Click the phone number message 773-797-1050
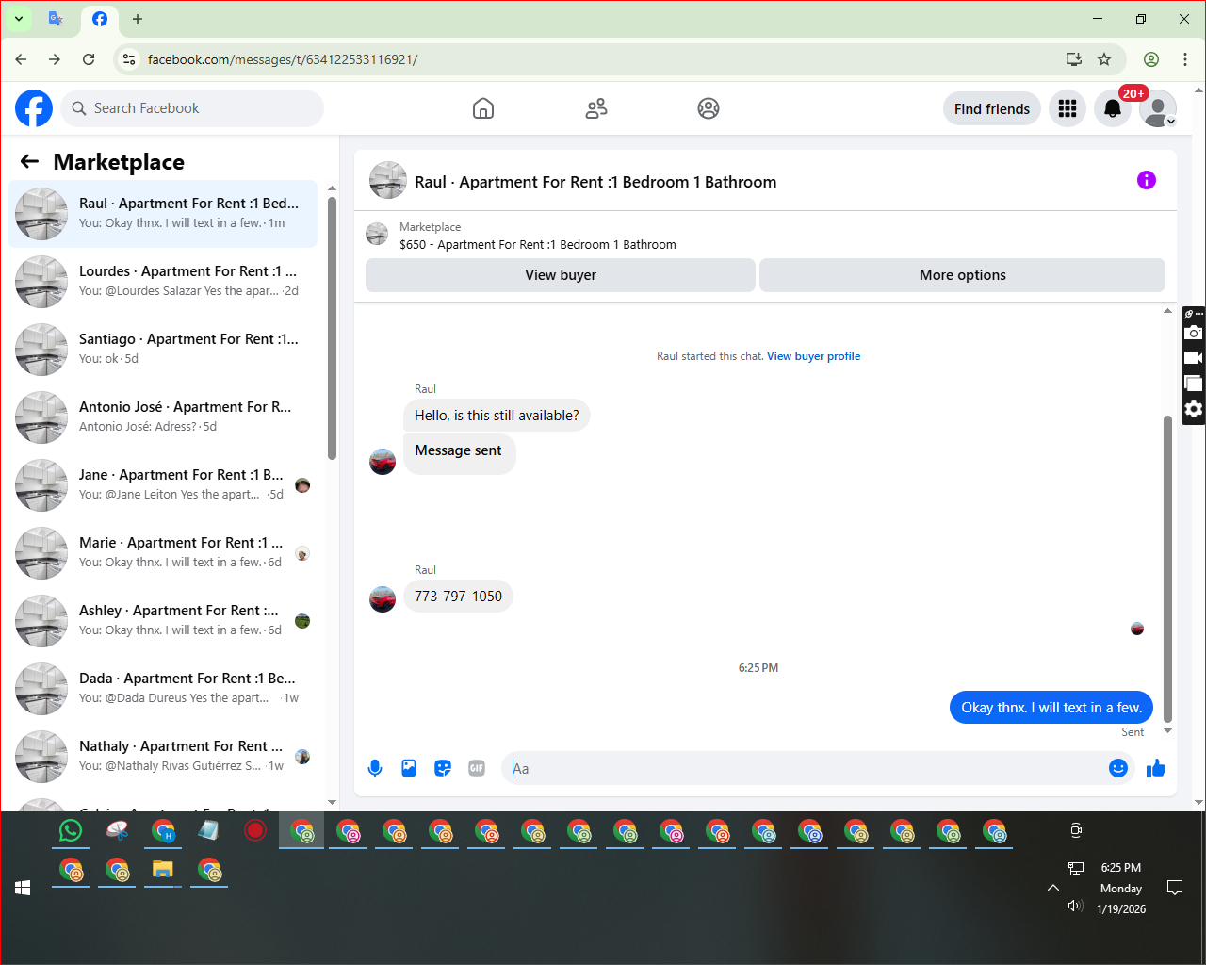 pyautogui.click(x=458, y=597)
